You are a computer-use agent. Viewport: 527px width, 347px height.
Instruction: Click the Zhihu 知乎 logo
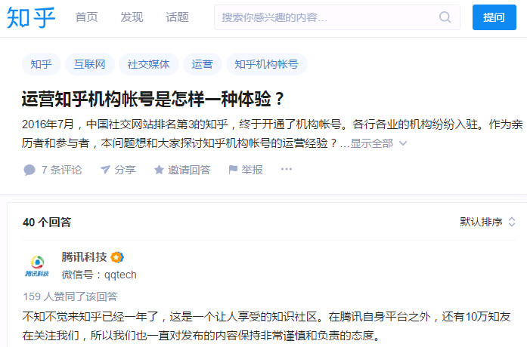click(31, 17)
